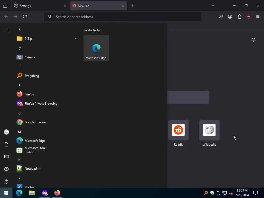Switch to Firefox Private Browsing taskbar icon
Image resolution: width=264 pixels, height=198 pixels.
click(45, 193)
